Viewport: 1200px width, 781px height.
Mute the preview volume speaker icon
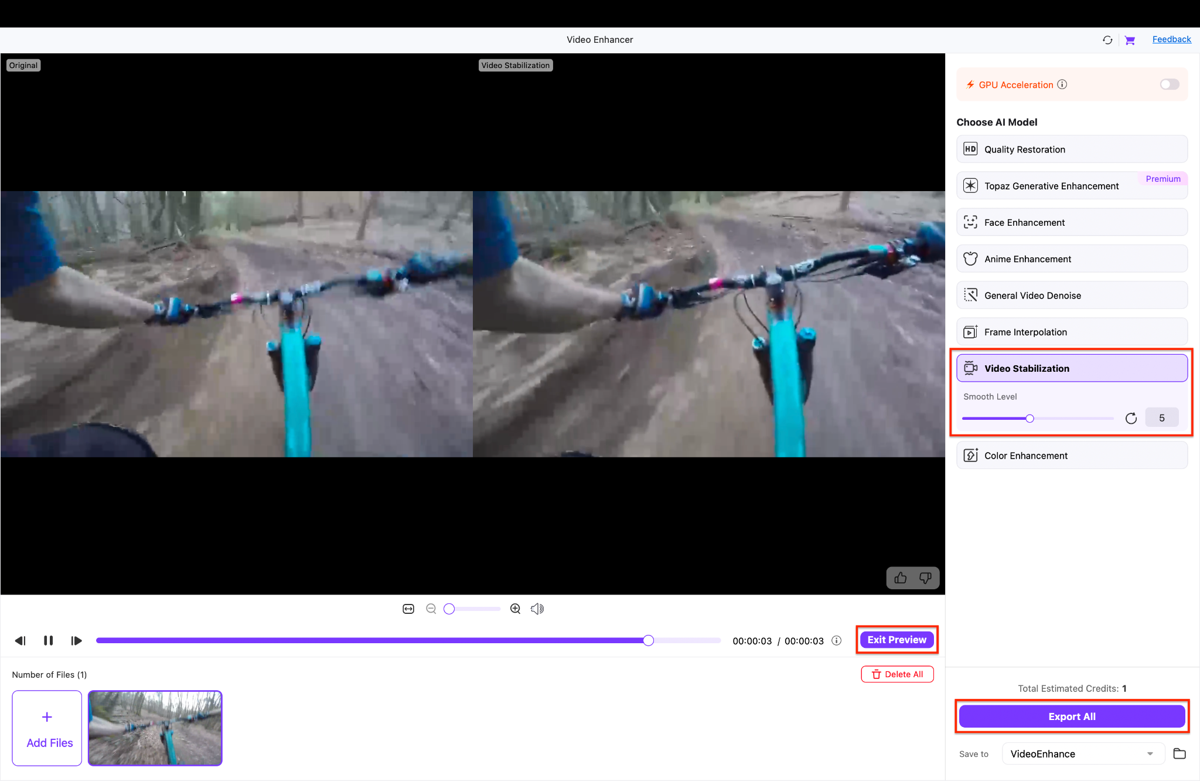[537, 609]
